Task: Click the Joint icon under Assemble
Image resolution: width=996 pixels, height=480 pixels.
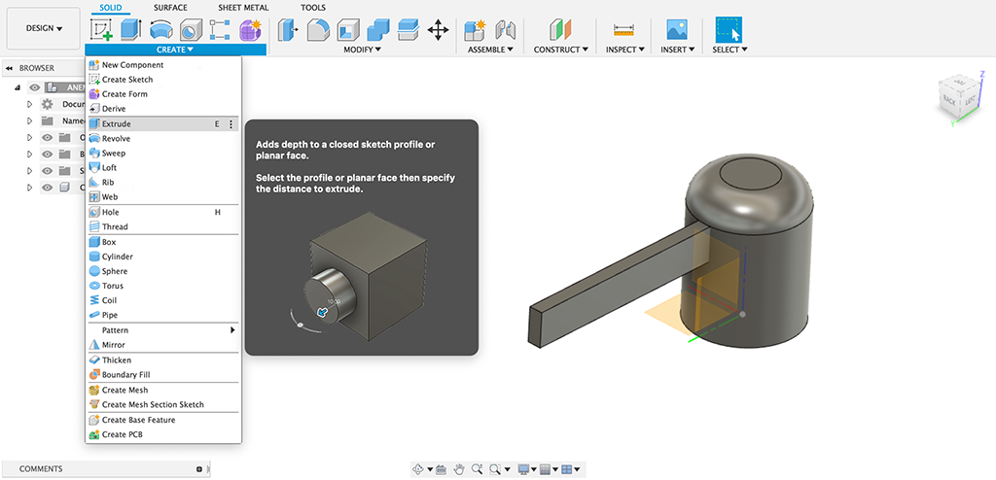Action: point(505,30)
